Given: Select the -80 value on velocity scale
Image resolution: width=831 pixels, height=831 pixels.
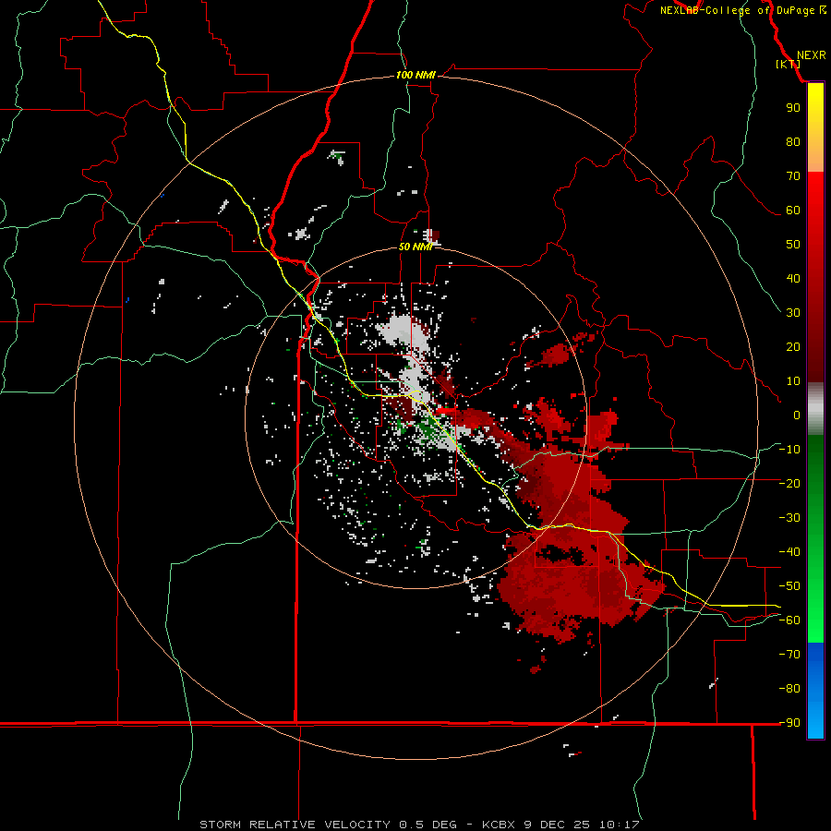Looking at the screenshot, I should [789, 689].
